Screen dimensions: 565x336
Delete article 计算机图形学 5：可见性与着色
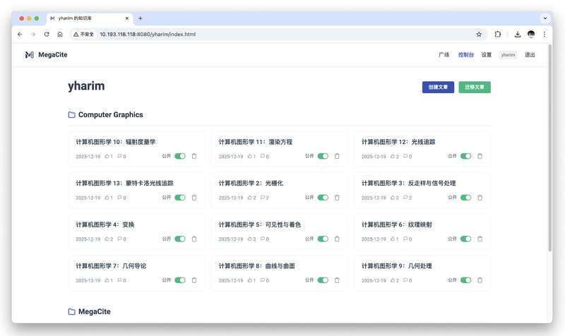337,239
